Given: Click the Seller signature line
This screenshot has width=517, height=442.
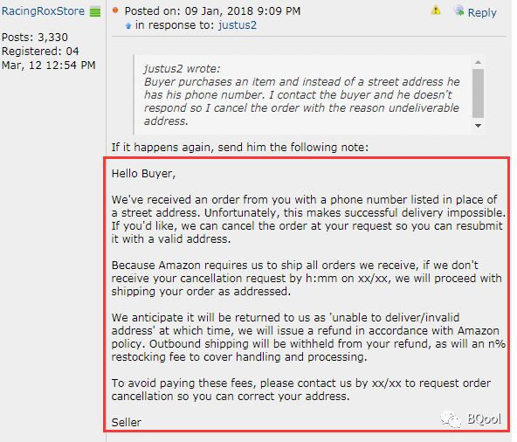Looking at the screenshot, I should pyautogui.click(x=127, y=422).
